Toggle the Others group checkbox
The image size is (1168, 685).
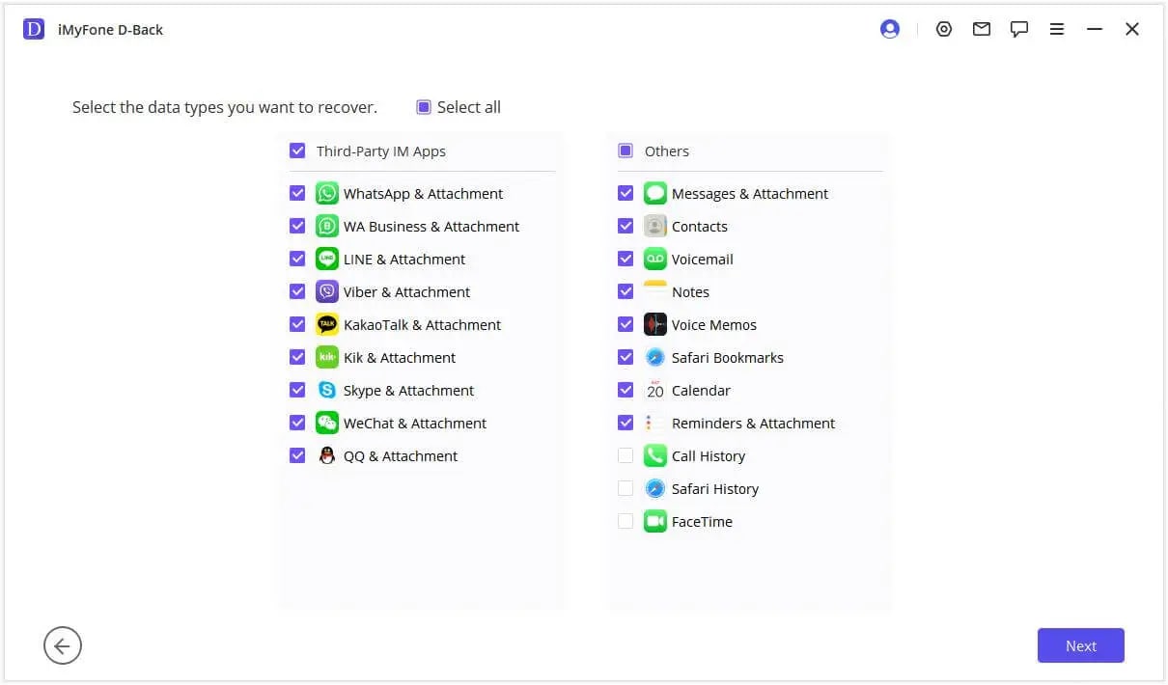click(x=626, y=151)
